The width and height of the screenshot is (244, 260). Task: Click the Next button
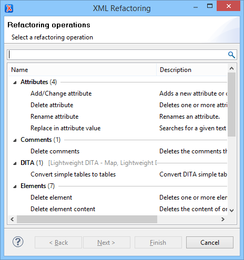[x=107, y=243]
